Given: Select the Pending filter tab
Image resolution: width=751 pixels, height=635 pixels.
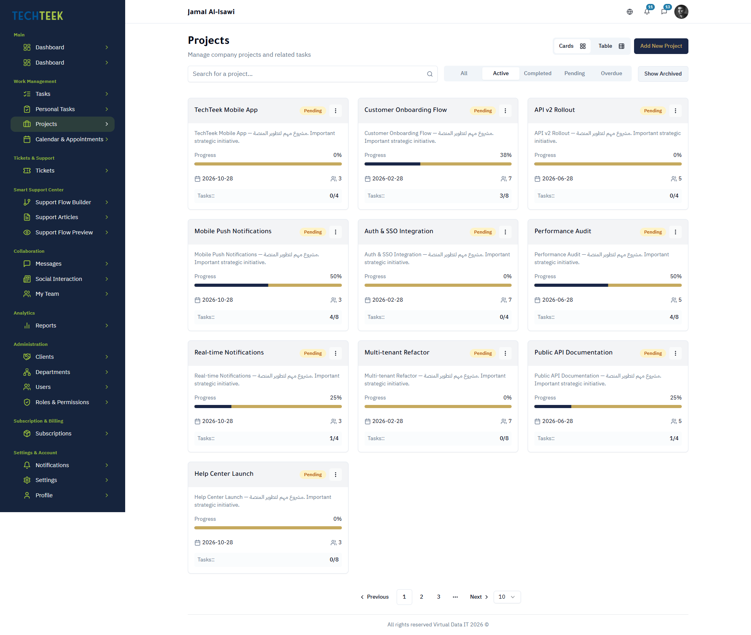Looking at the screenshot, I should (575, 74).
